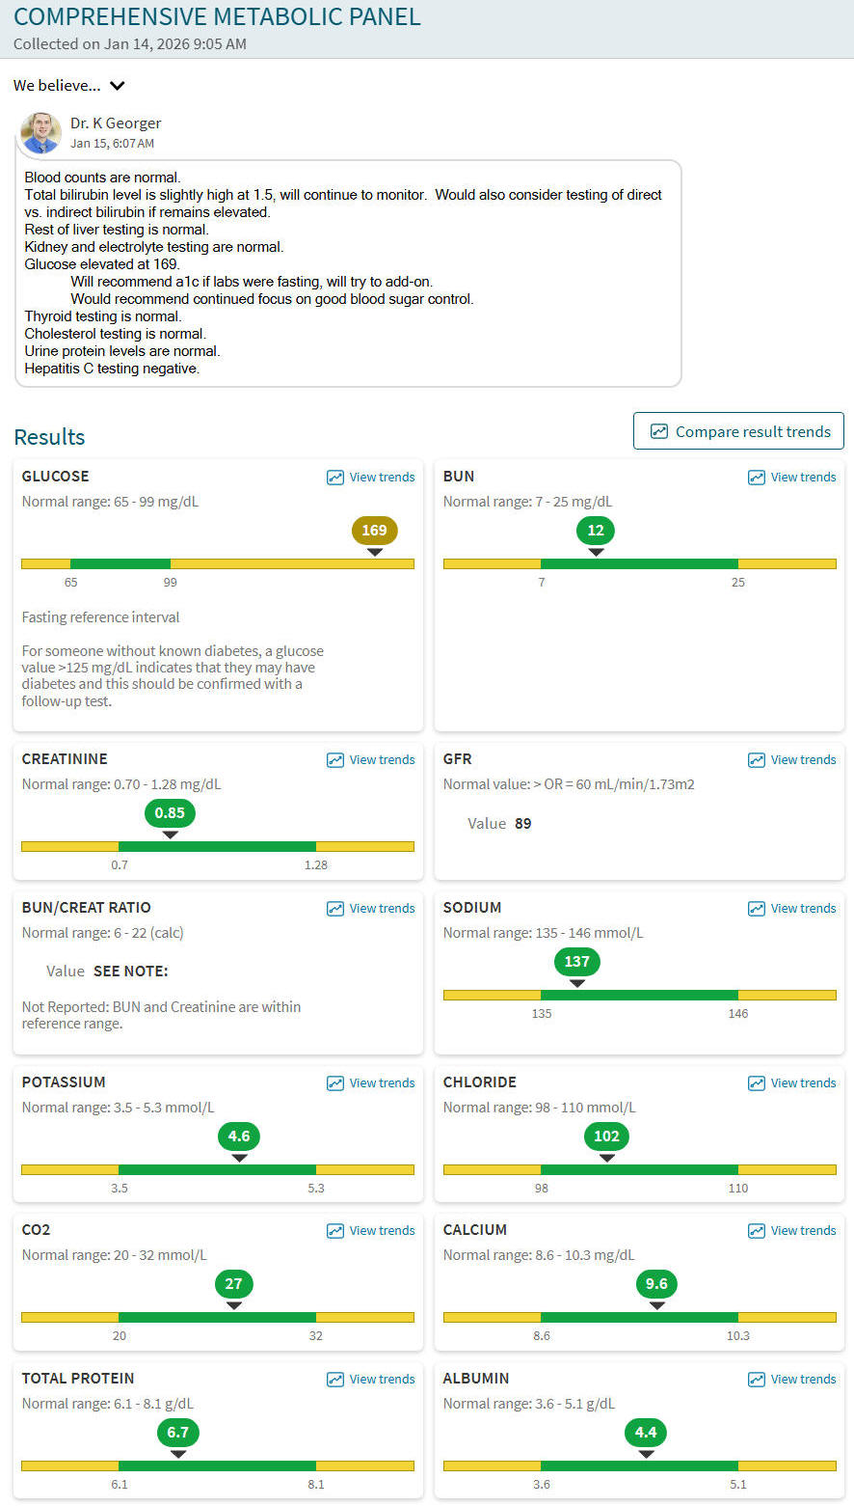The height and width of the screenshot is (1506, 854).
Task: Collapse the 'We believe...' chevron
Action: [118, 86]
